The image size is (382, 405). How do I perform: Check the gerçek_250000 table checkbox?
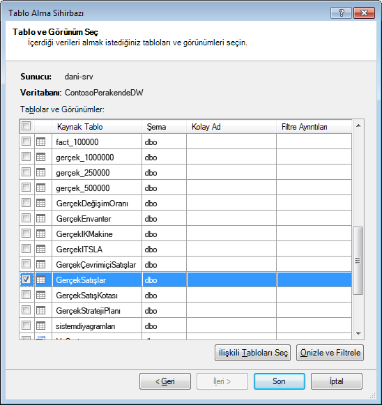pyautogui.click(x=26, y=172)
